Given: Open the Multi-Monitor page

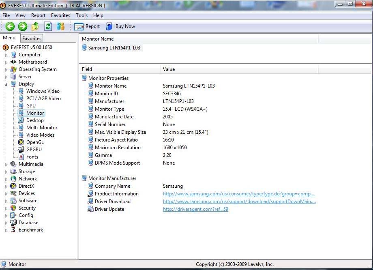Looking at the screenshot, I should (x=42, y=128).
